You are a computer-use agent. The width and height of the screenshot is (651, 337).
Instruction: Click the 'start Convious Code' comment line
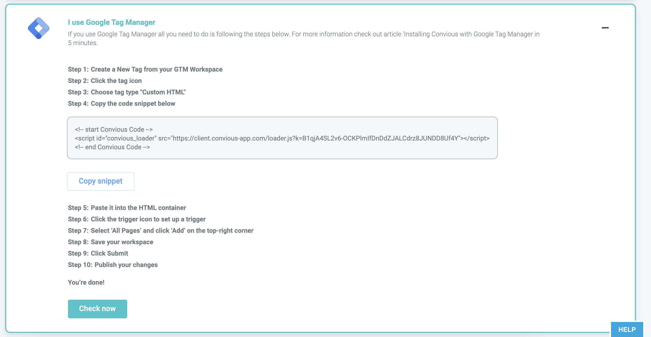point(114,129)
